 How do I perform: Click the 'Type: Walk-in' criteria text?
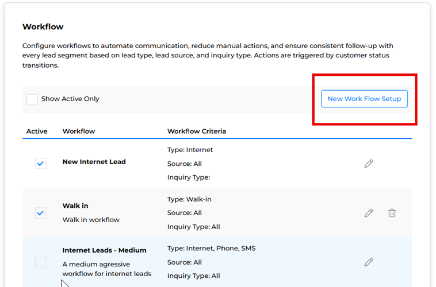tap(189, 199)
